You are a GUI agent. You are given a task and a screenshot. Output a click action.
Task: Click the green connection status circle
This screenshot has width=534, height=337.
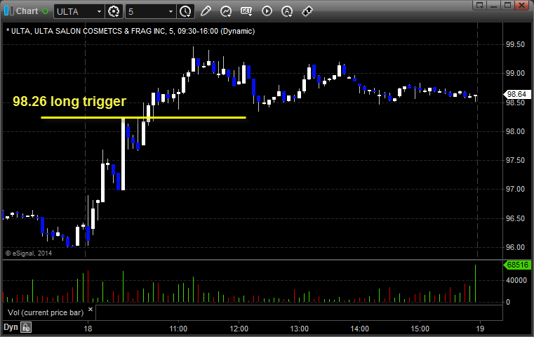click(46, 11)
